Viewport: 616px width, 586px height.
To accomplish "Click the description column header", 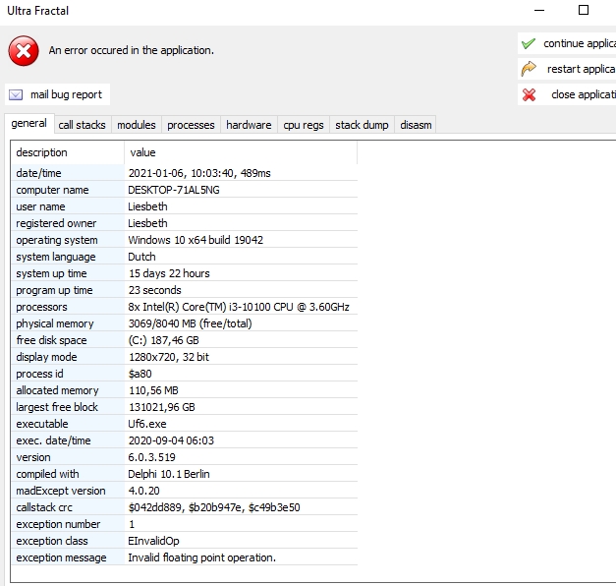I will [x=68, y=152].
